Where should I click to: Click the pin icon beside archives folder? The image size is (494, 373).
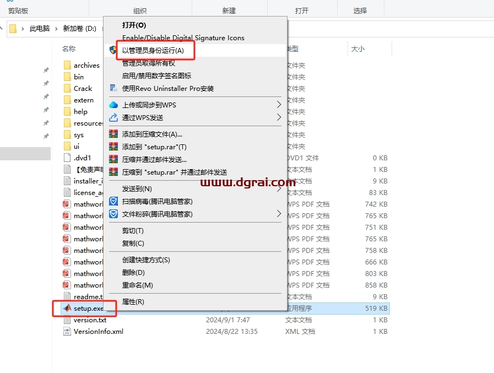click(x=46, y=71)
